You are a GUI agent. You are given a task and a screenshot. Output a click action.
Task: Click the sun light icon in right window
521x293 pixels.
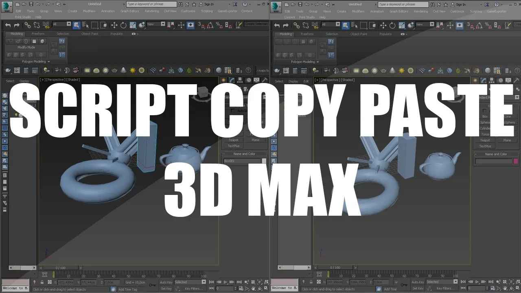click(402, 70)
